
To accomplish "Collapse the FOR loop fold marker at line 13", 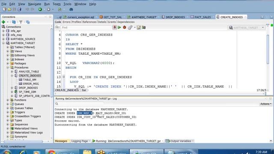I will pos(64,77).
